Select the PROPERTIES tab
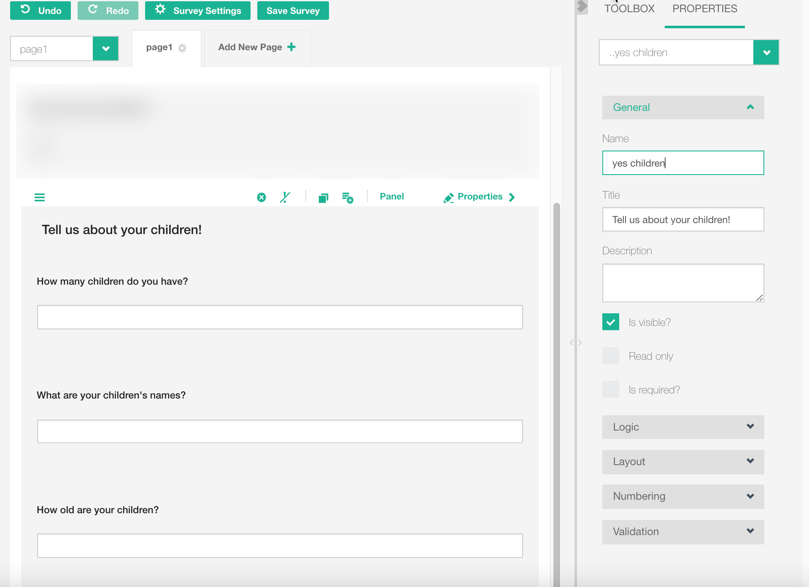This screenshot has height=587, width=809. (704, 9)
